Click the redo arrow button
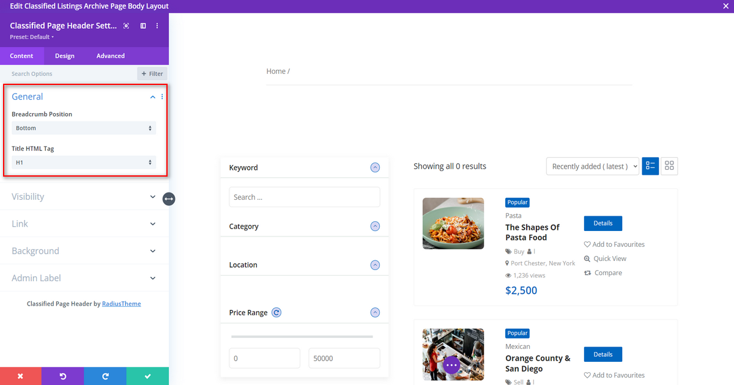This screenshot has height=385, width=734. pos(105,376)
